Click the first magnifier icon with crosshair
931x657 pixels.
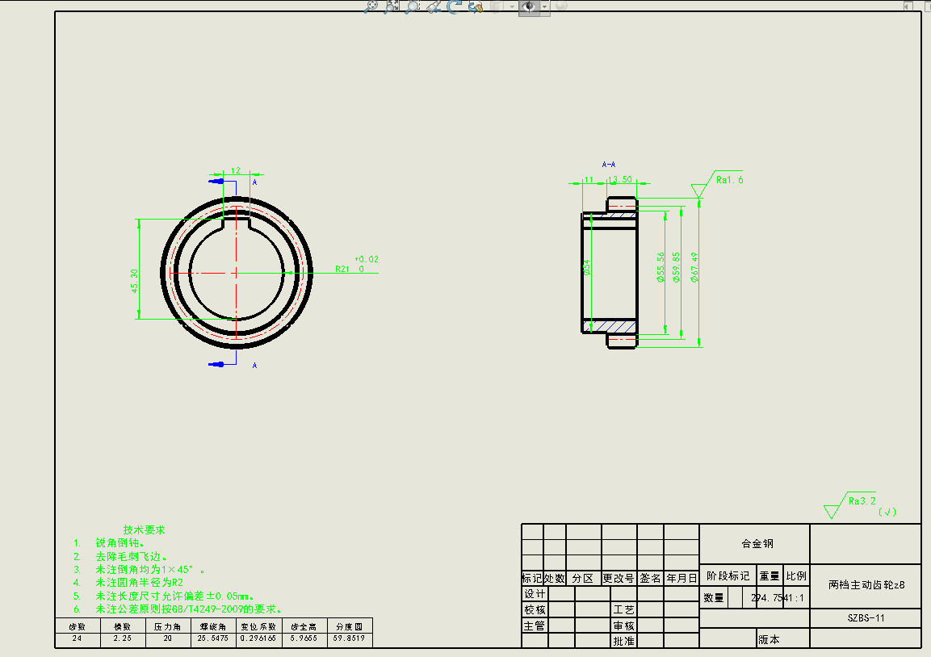(x=371, y=6)
